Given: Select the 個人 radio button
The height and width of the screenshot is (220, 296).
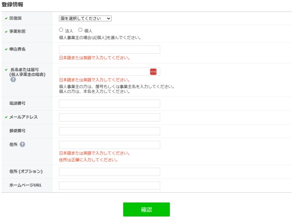Looking at the screenshot, I should (x=80, y=30).
